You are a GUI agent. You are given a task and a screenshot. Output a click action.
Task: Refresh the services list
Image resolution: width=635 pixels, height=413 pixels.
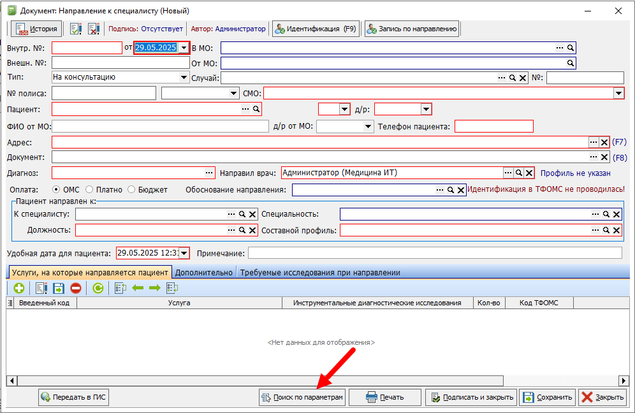tap(98, 288)
